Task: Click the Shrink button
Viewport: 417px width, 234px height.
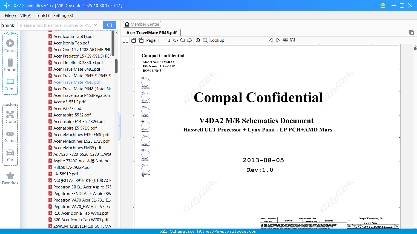Action: point(8,25)
